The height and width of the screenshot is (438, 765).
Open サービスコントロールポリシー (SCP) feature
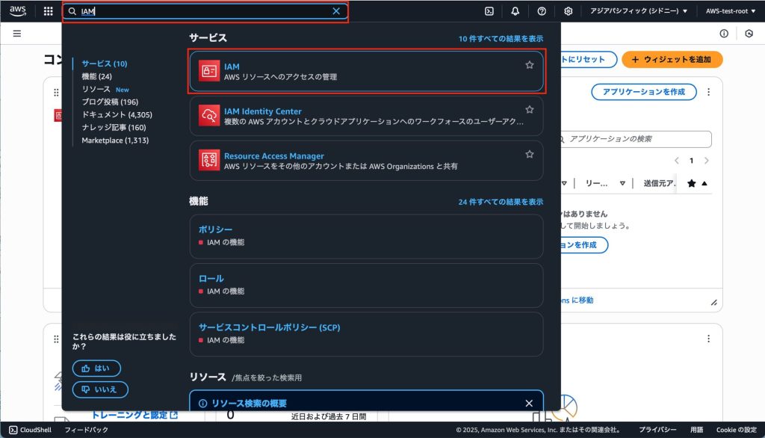coord(366,334)
